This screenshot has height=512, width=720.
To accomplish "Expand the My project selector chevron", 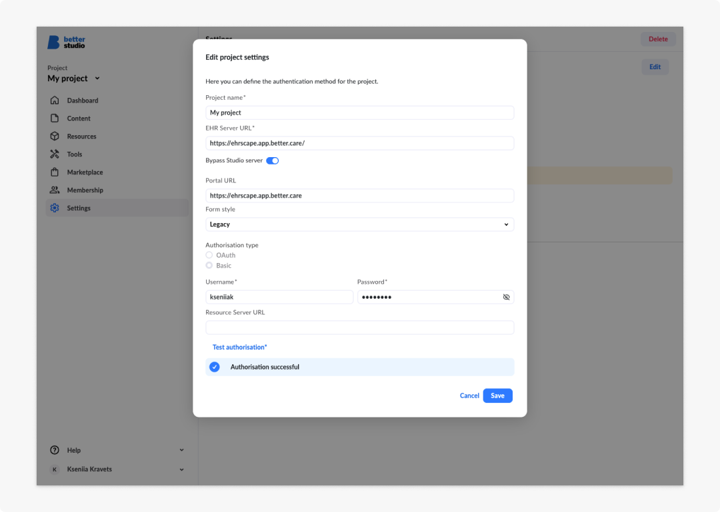I will [97, 79].
